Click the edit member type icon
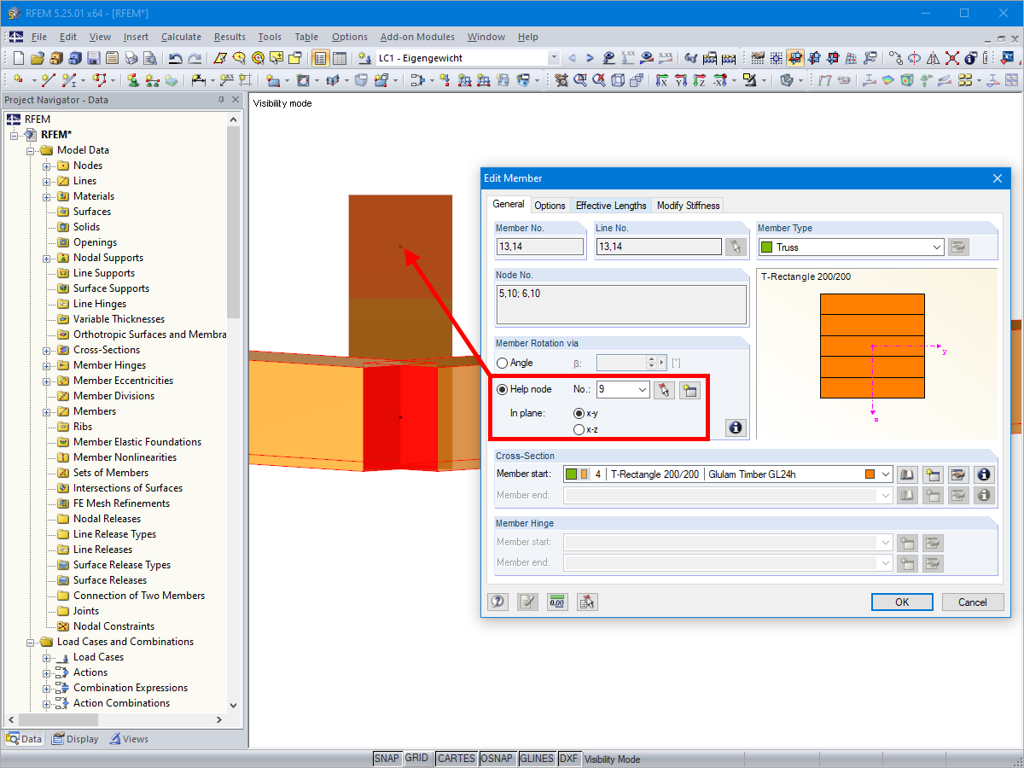This screenshot has width=1024, height=768. [x=959, y=247]
